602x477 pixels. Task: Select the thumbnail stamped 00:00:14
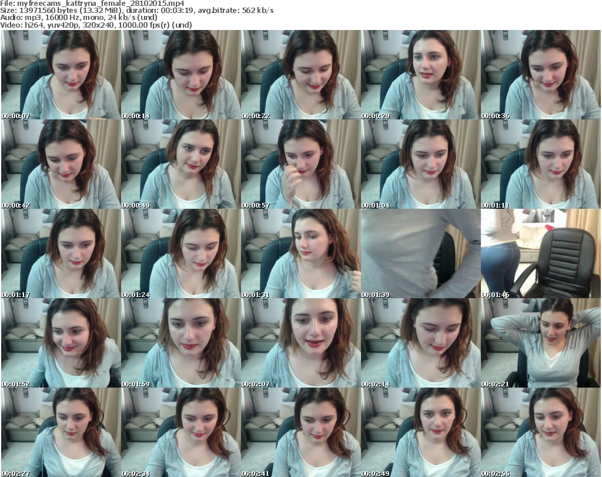181,75
